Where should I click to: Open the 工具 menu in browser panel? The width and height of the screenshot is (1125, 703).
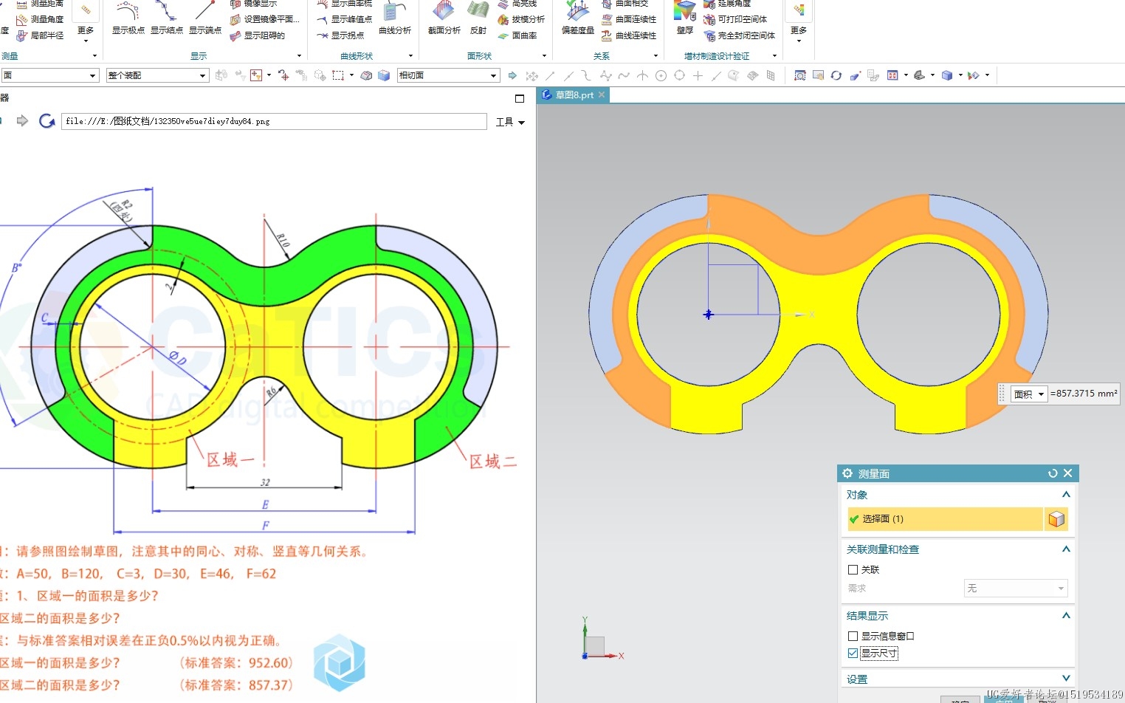pyautogui.click(x=510, y=122)
